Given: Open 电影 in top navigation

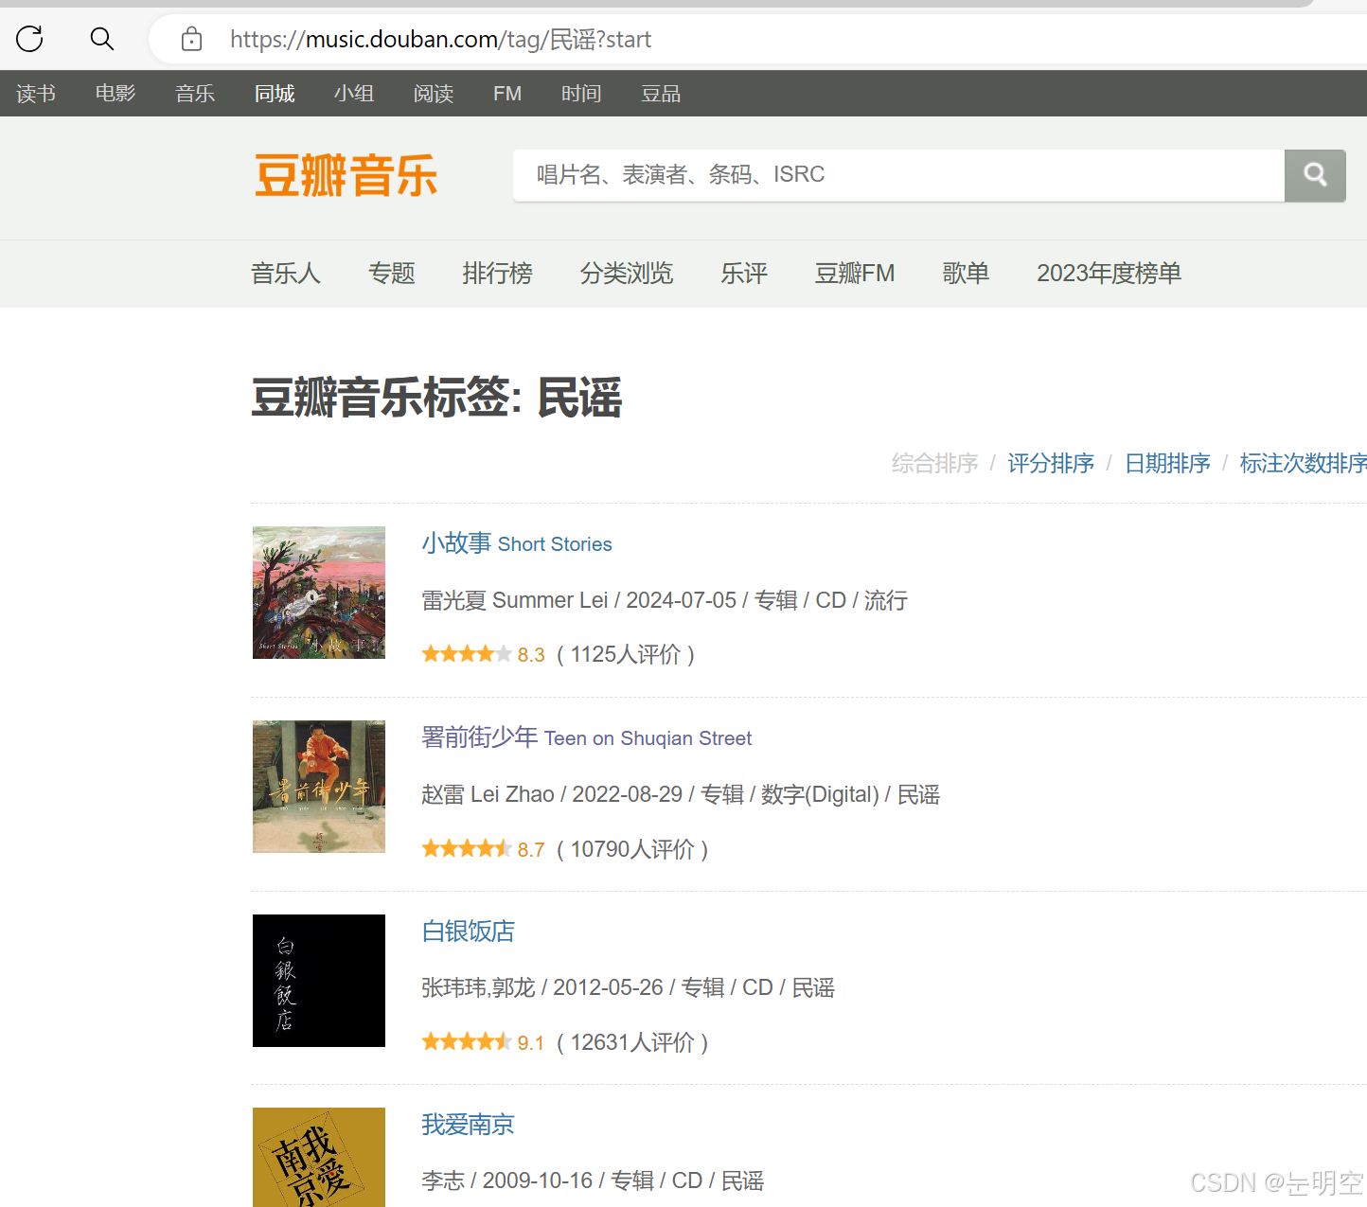Looking at the screenshot, I should click(115, 94).
